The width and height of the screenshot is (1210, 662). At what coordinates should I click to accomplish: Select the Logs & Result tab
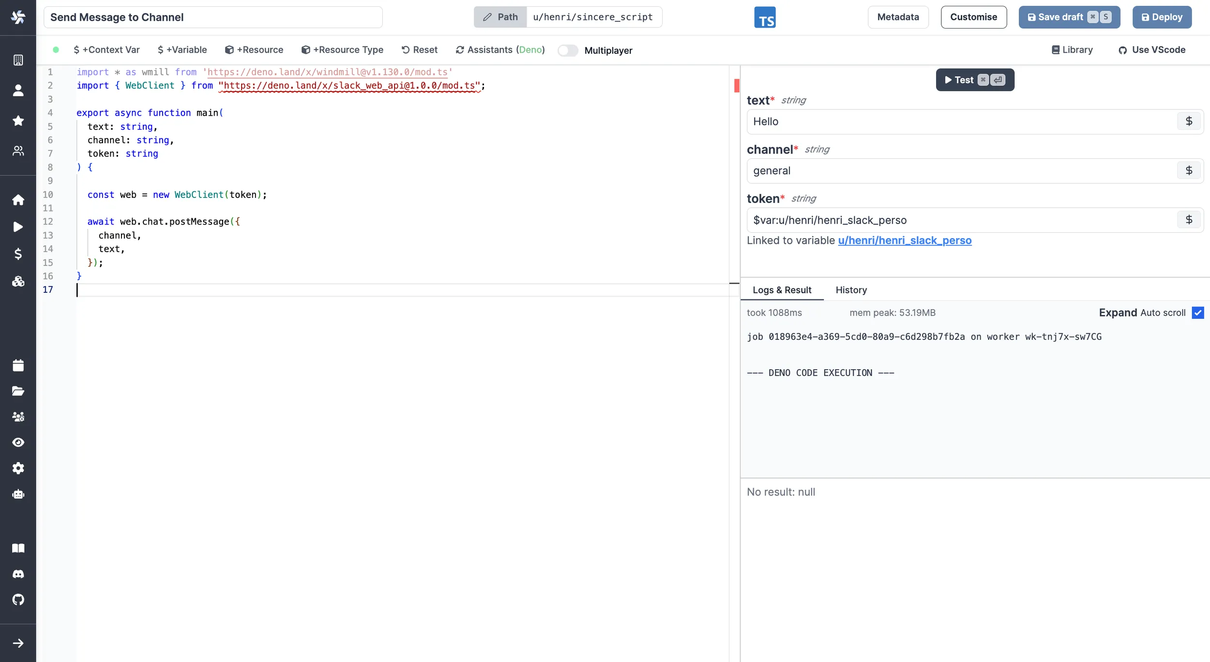(x=782, y=290)
